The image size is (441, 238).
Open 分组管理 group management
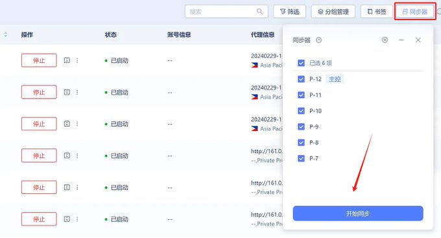click(333, 12)
